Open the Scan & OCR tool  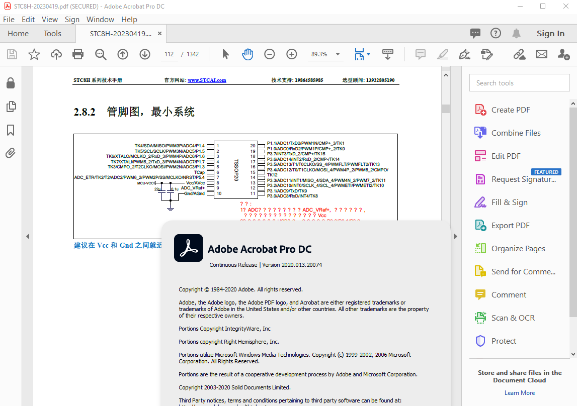tap(513, 318)
